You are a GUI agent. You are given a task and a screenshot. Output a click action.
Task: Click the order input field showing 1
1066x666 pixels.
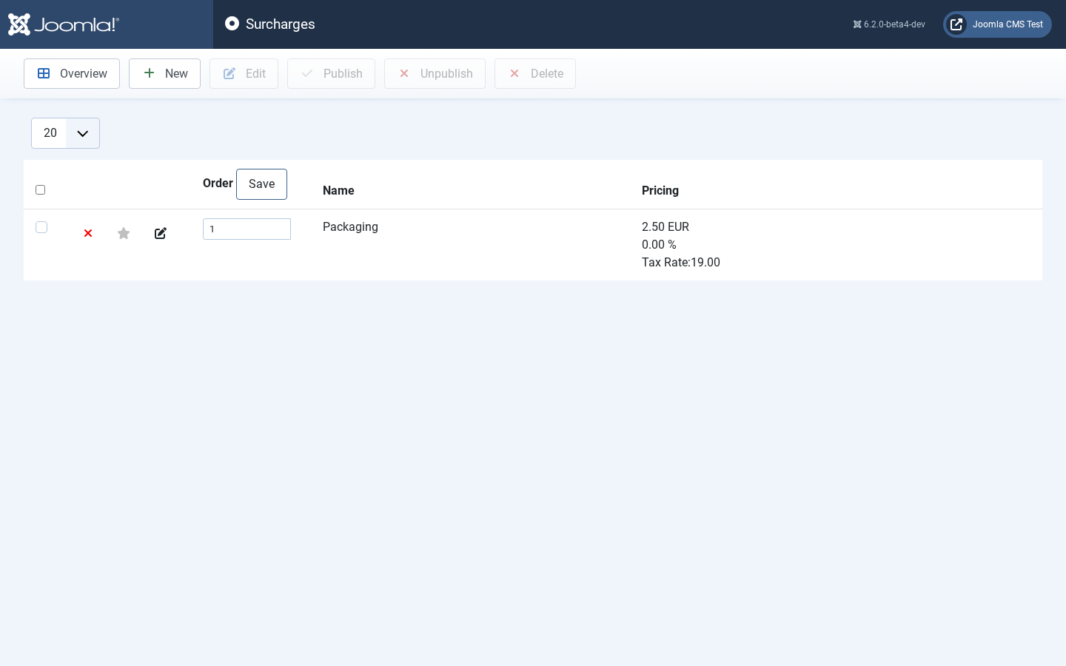pyautogui.click(x=247, y=229)
